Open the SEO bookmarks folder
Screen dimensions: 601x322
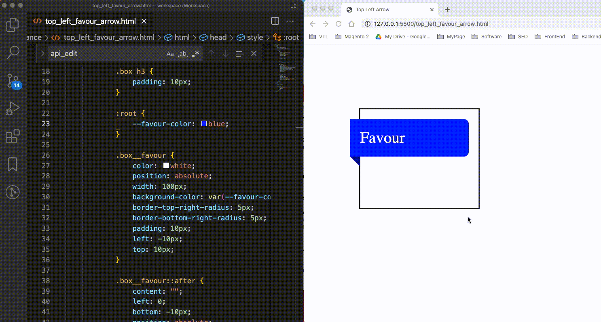pyautogui.click(x=518, y=37)
